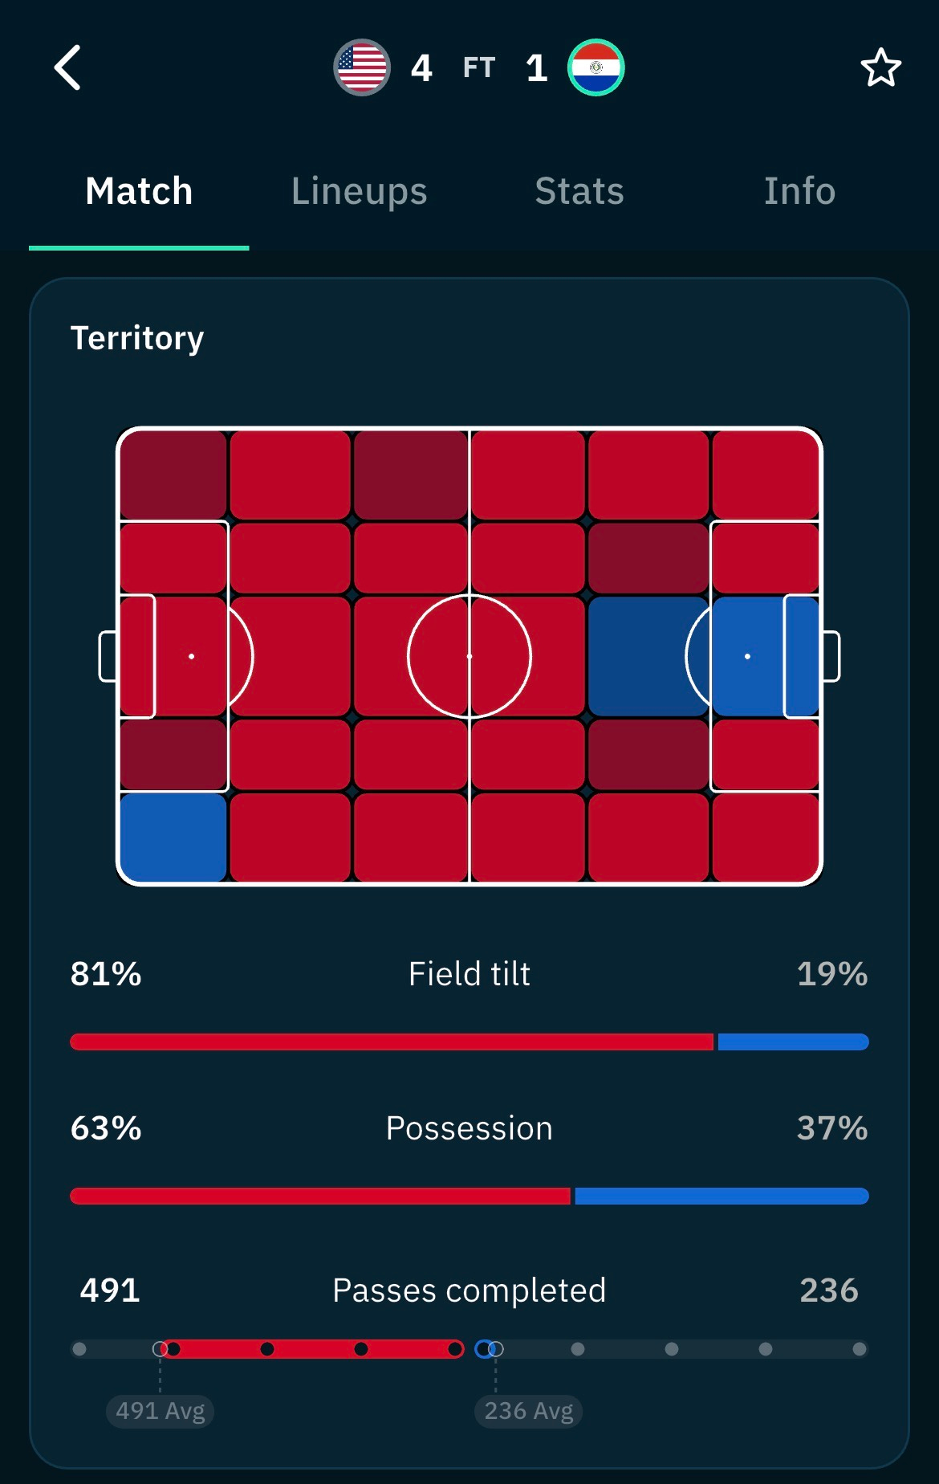939x1484 pixels.
Task: Open the USA team flag icon
Action: point(362,67)
